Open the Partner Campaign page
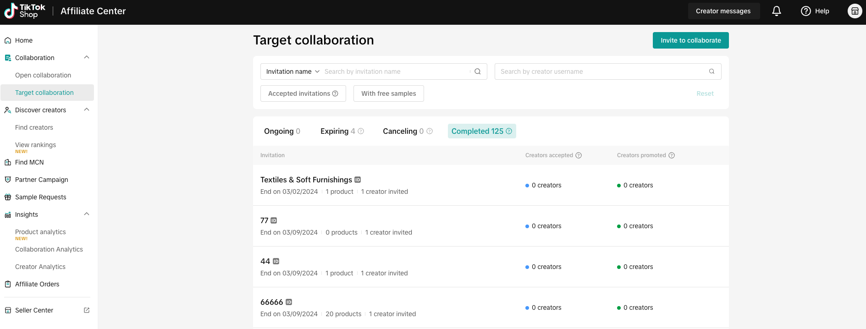Viewport: 866px width, 329px height. coord(42,180)
